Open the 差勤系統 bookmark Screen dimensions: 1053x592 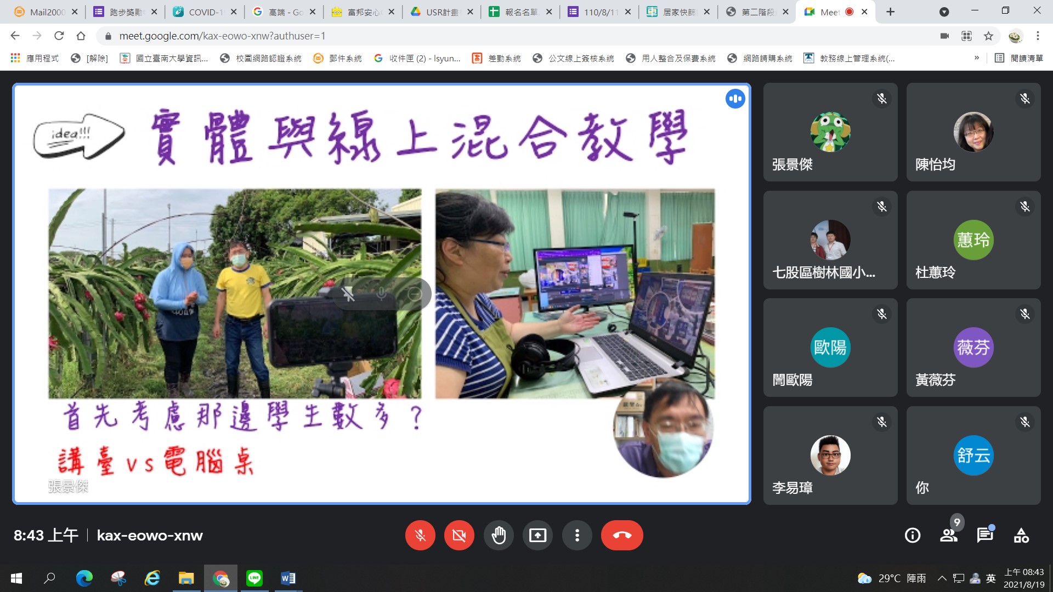coord(496,58)
